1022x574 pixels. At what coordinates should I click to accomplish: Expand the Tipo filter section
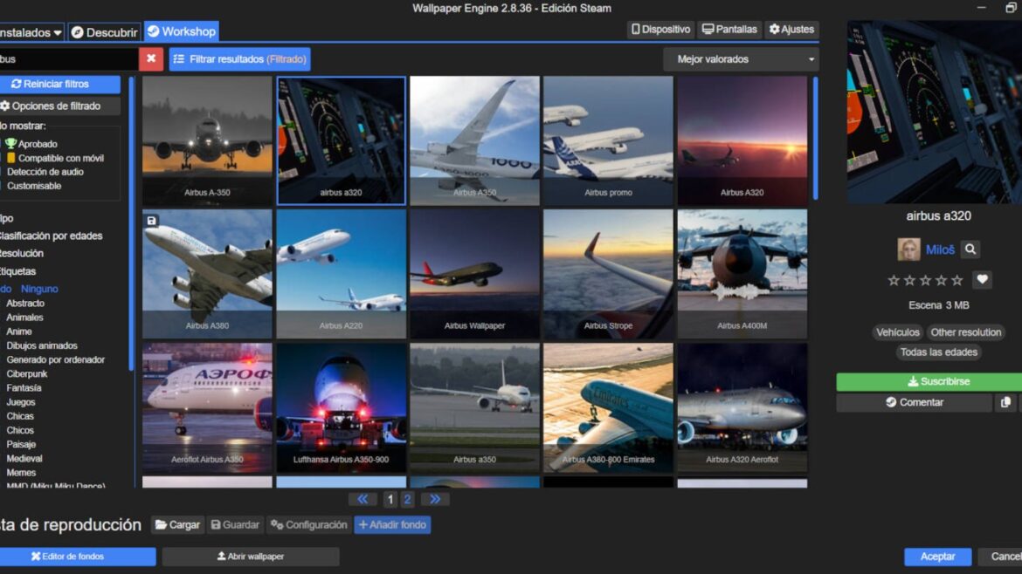click(x=6, y=219)
